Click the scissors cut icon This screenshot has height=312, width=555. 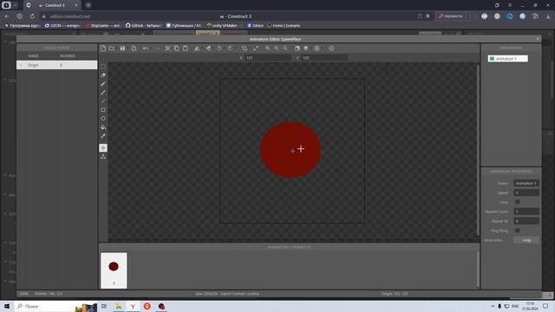[167, 49]
